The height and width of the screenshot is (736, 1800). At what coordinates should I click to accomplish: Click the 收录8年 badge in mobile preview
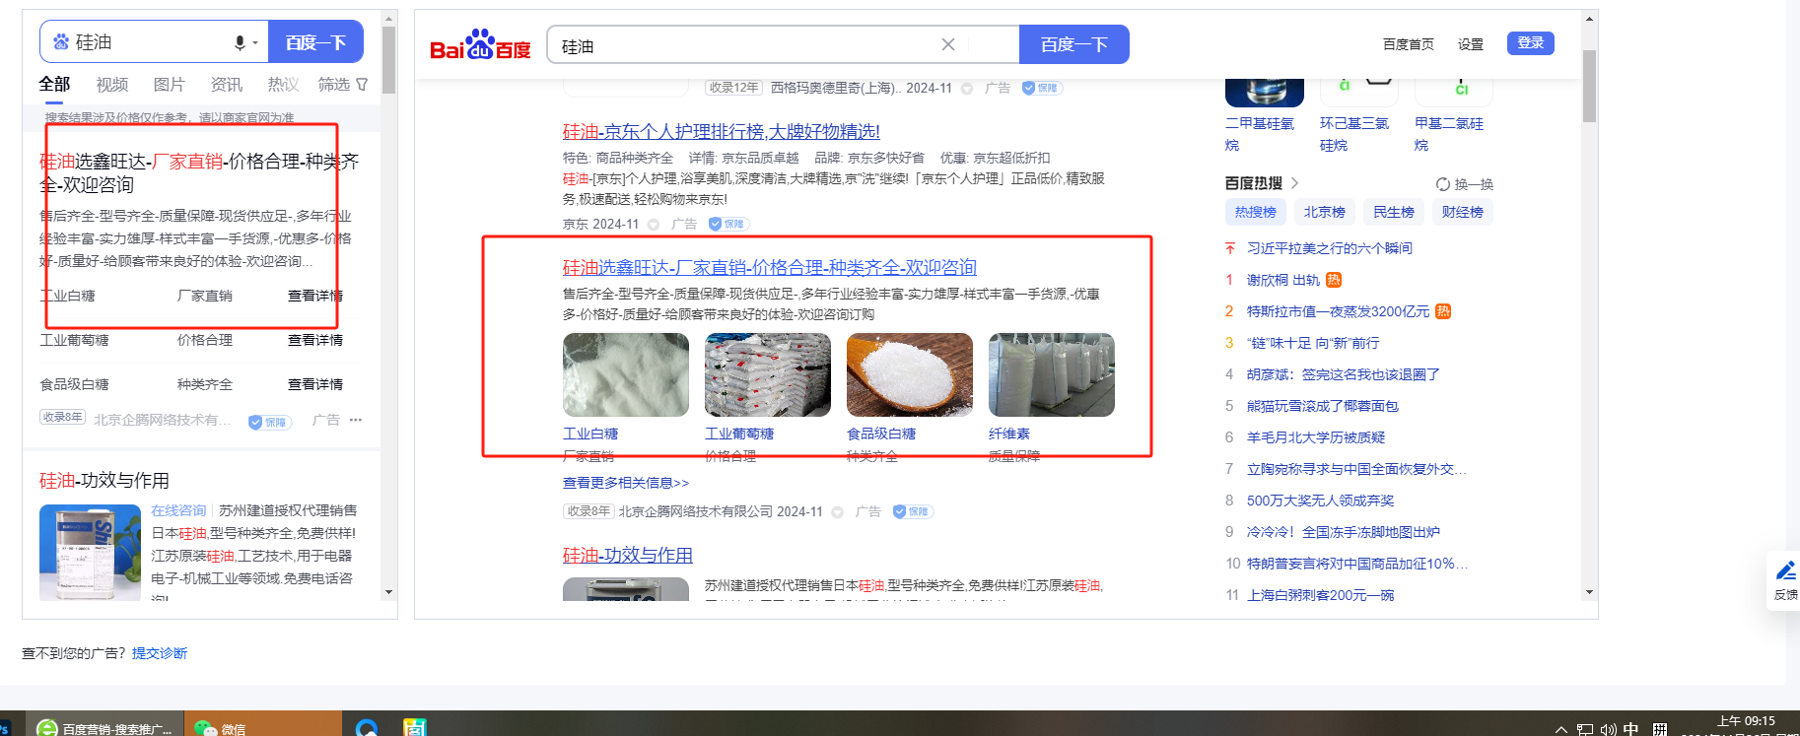click(x=62, y=417)
